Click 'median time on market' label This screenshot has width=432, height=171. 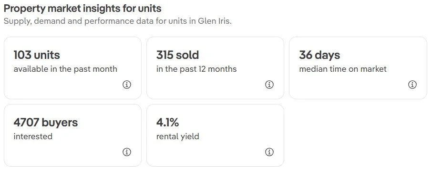coord(343,69)
